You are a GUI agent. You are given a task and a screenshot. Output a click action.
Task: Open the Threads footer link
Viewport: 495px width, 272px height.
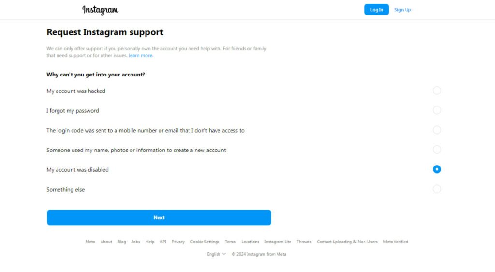[304, 242]
